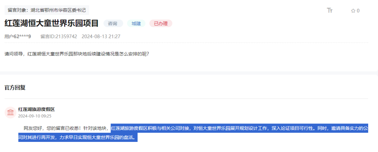Click the highlighted first reply line
The height and width of the screenshot is (152, 378).
click(x=239, y=128)
